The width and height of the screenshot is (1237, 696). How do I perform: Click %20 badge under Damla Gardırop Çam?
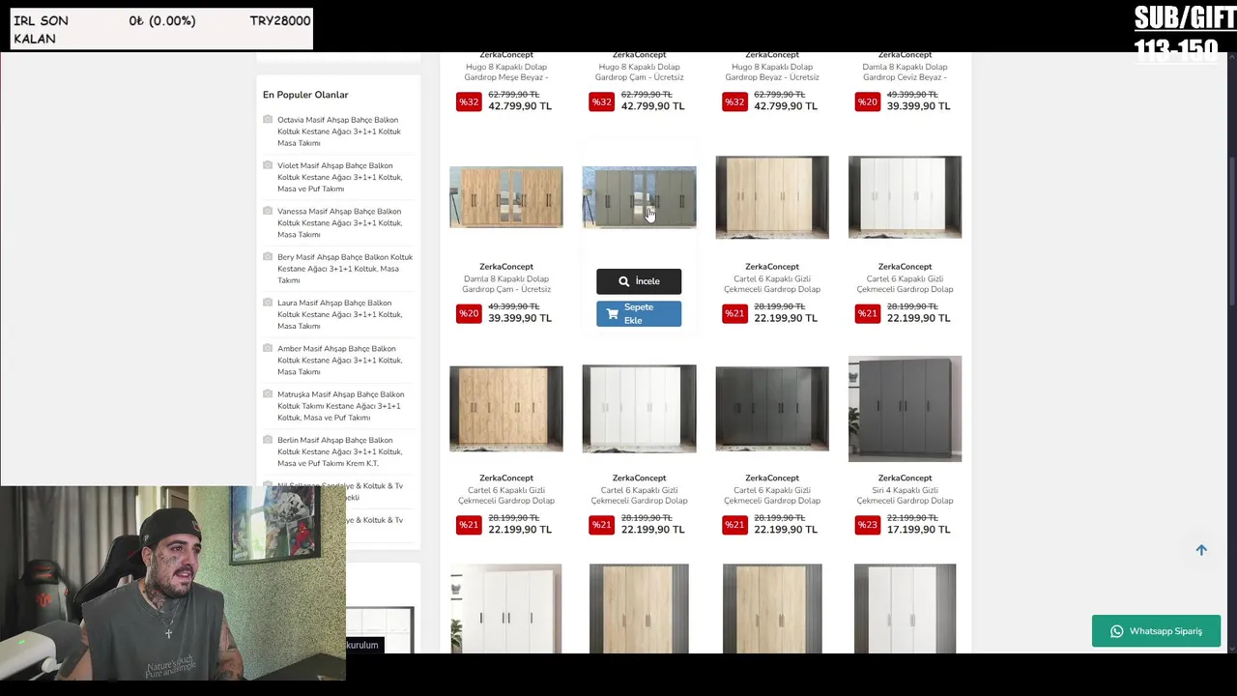tap(469, 312)
